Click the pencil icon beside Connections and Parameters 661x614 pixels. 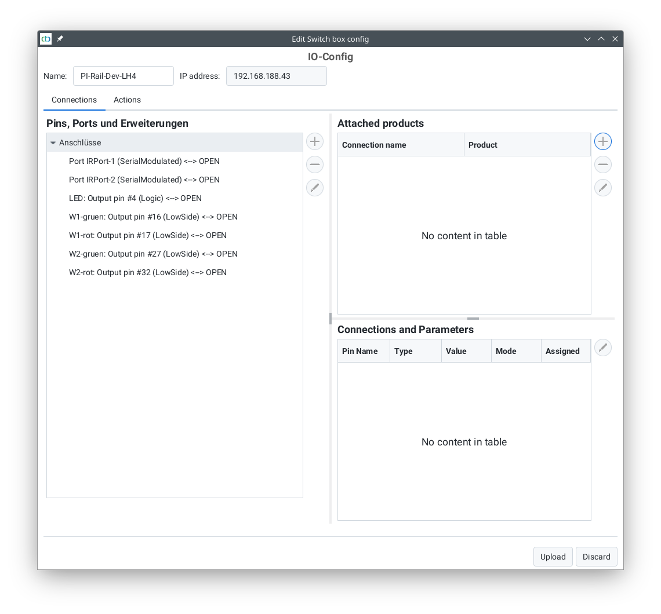coord(602,347)
